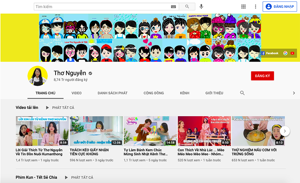Switch to the VIDEO tab
The height and width of the screenshot is (183, 300).
(x=76, y=93)
